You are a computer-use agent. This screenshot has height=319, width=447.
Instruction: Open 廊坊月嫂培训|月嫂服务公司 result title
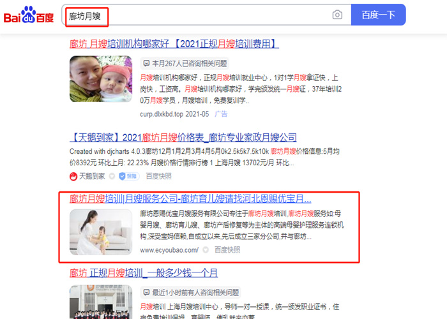[190, 198]
